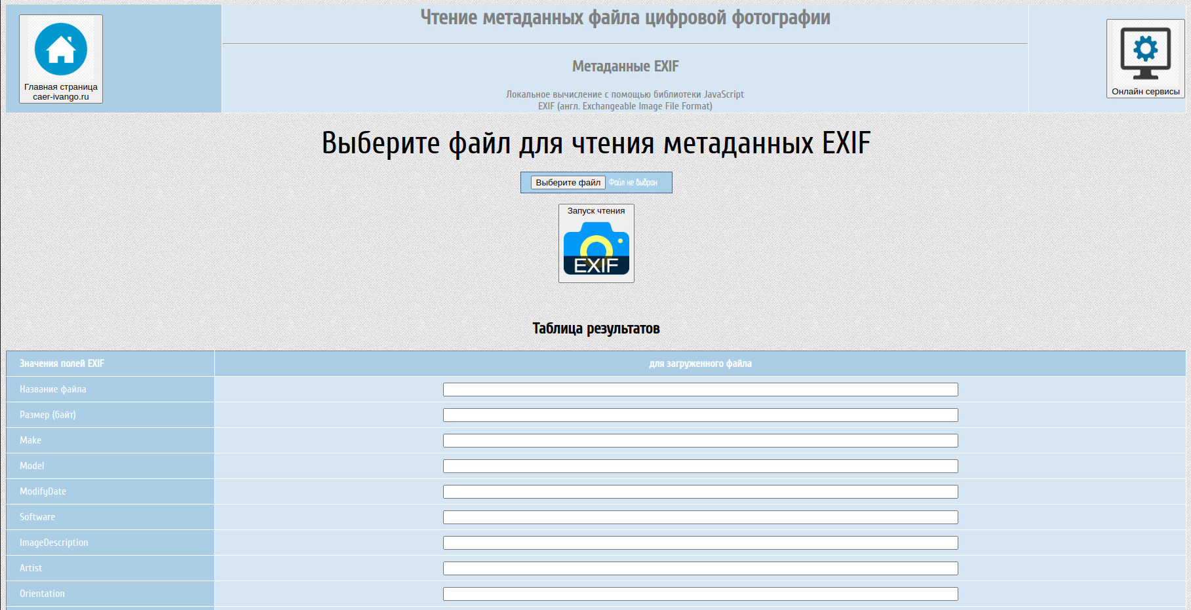This screenshot has width=1191, height=610.
Task: Click the Главная страница caer-ivango.ru link text
Action: (x=61, y=92)
